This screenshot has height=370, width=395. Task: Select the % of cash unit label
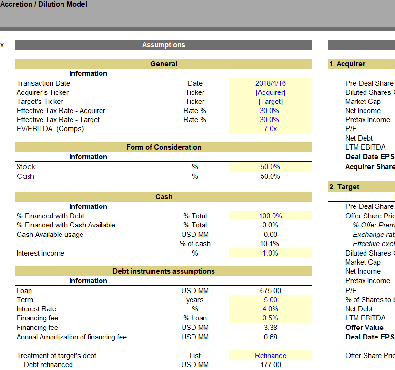[x=195, y=244]
